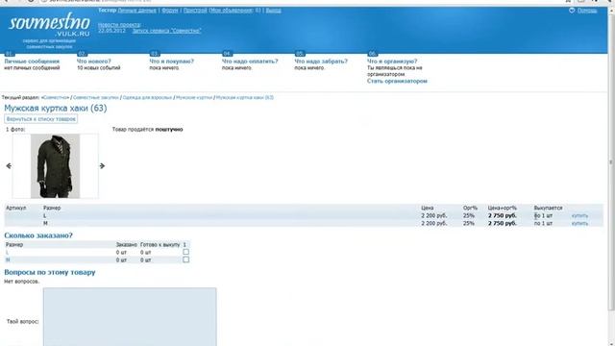Open the Форум link
The image size is (615, 346).
click(170, 11)
